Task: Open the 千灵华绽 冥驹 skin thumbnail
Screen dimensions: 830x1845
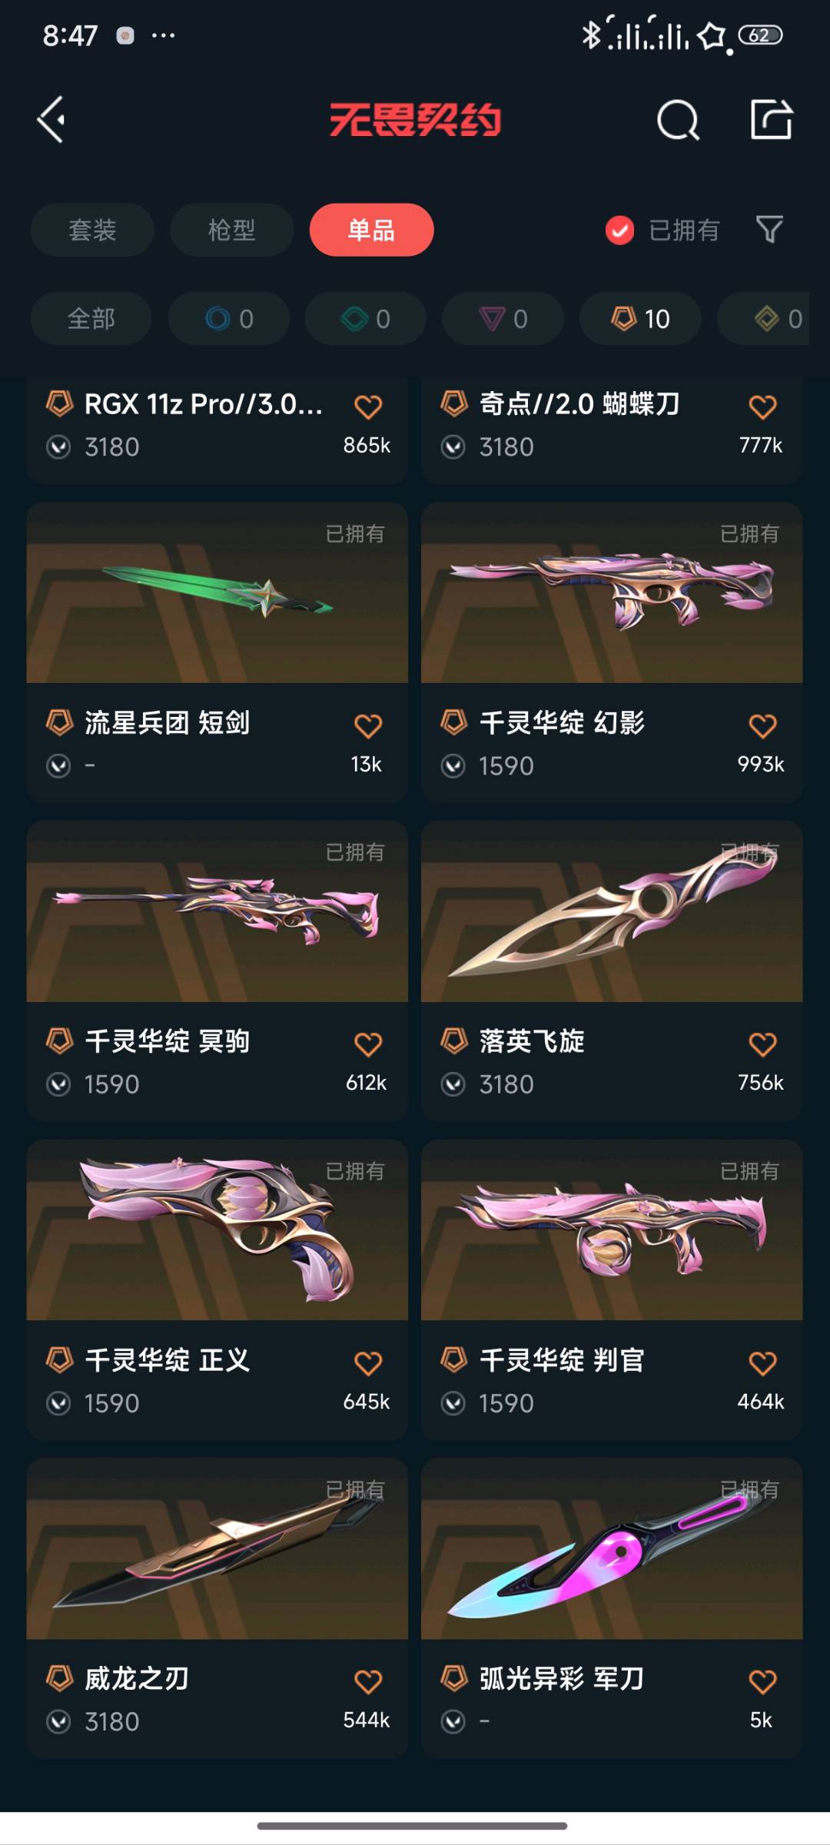Action: (x=217, y=911)
